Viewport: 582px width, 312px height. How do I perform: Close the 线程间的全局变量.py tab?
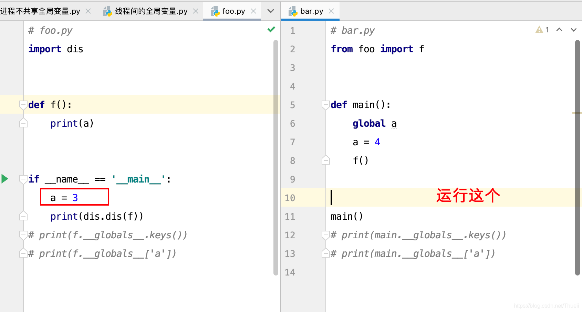point(196,11)
